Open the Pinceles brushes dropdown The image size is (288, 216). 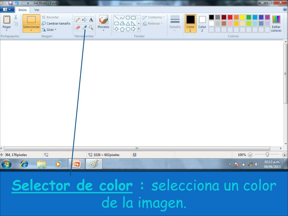103,30
